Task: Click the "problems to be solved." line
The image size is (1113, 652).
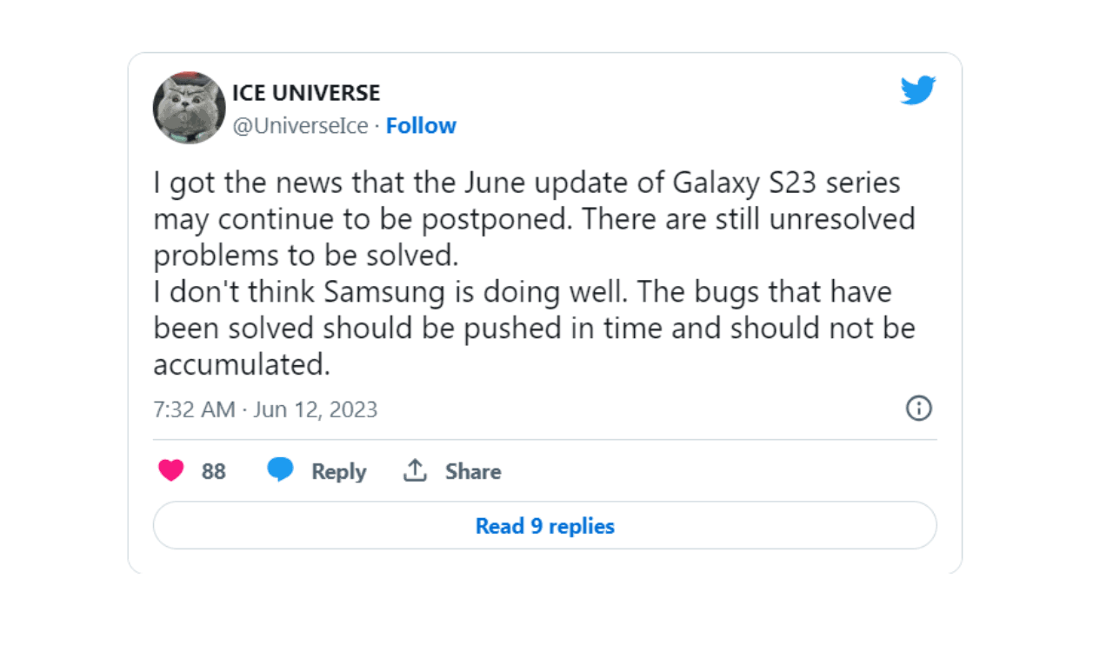Action: tap(303, 256)
